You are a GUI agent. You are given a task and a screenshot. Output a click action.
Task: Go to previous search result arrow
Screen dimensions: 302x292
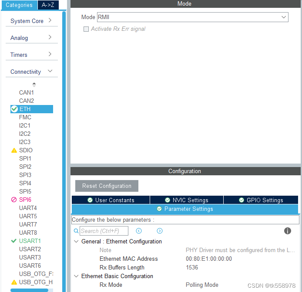click(139, 231)
